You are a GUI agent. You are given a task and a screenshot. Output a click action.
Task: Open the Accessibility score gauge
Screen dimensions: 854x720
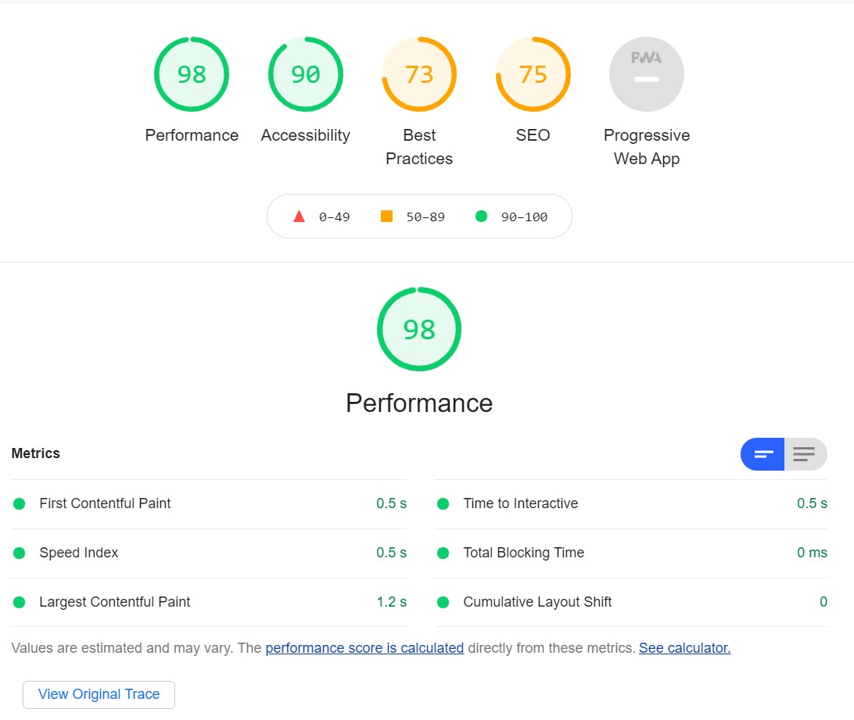[x=305, y=74]
